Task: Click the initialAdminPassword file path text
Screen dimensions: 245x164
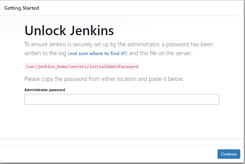Action: tap(82, 66)
